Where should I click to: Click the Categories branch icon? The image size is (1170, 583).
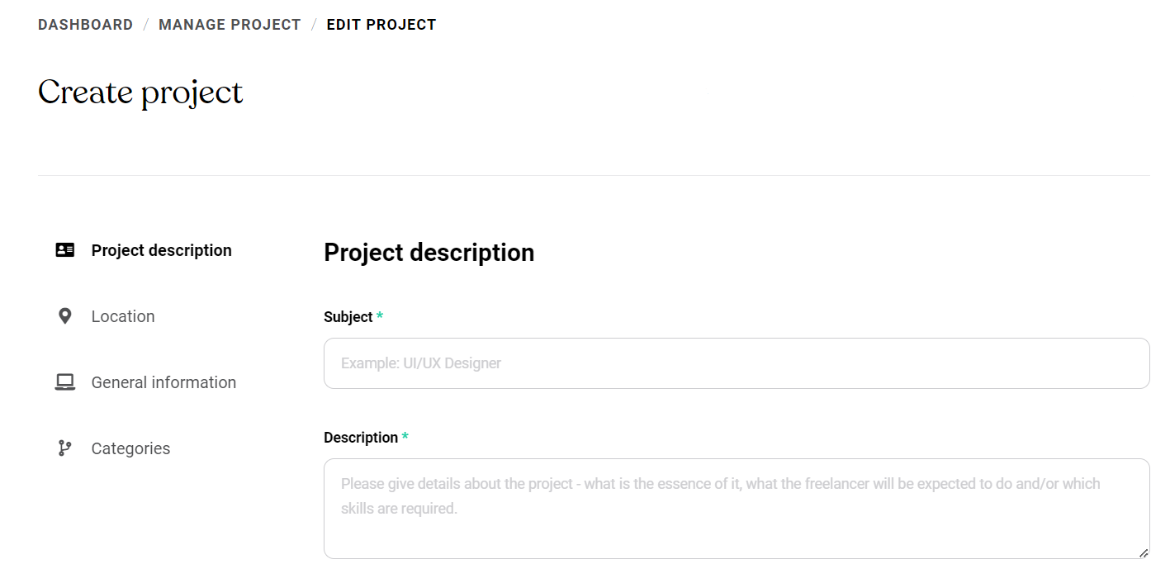point(64,448)
